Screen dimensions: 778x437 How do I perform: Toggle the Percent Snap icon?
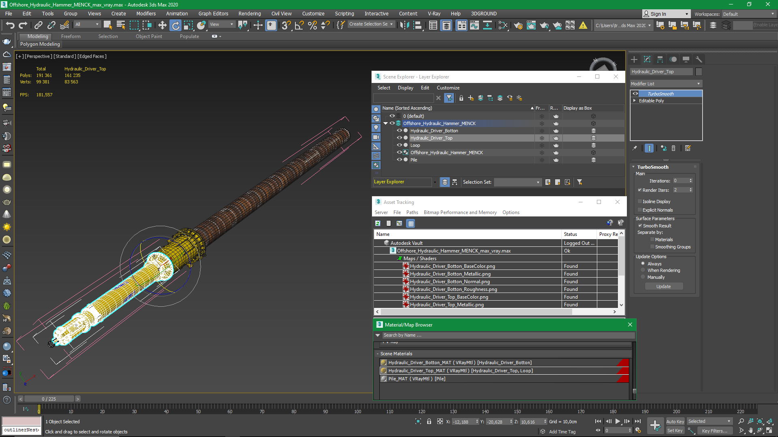tap(312, 25)
